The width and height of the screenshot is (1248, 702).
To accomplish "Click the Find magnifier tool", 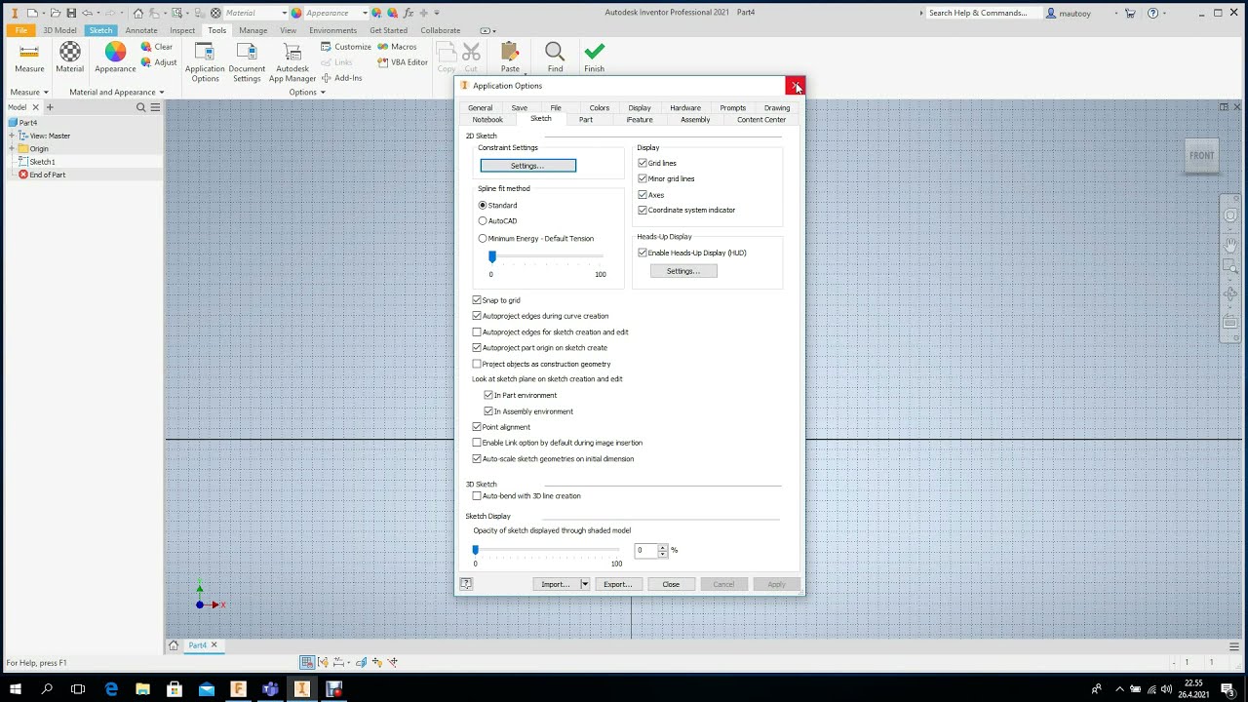I will click(555, 58).
